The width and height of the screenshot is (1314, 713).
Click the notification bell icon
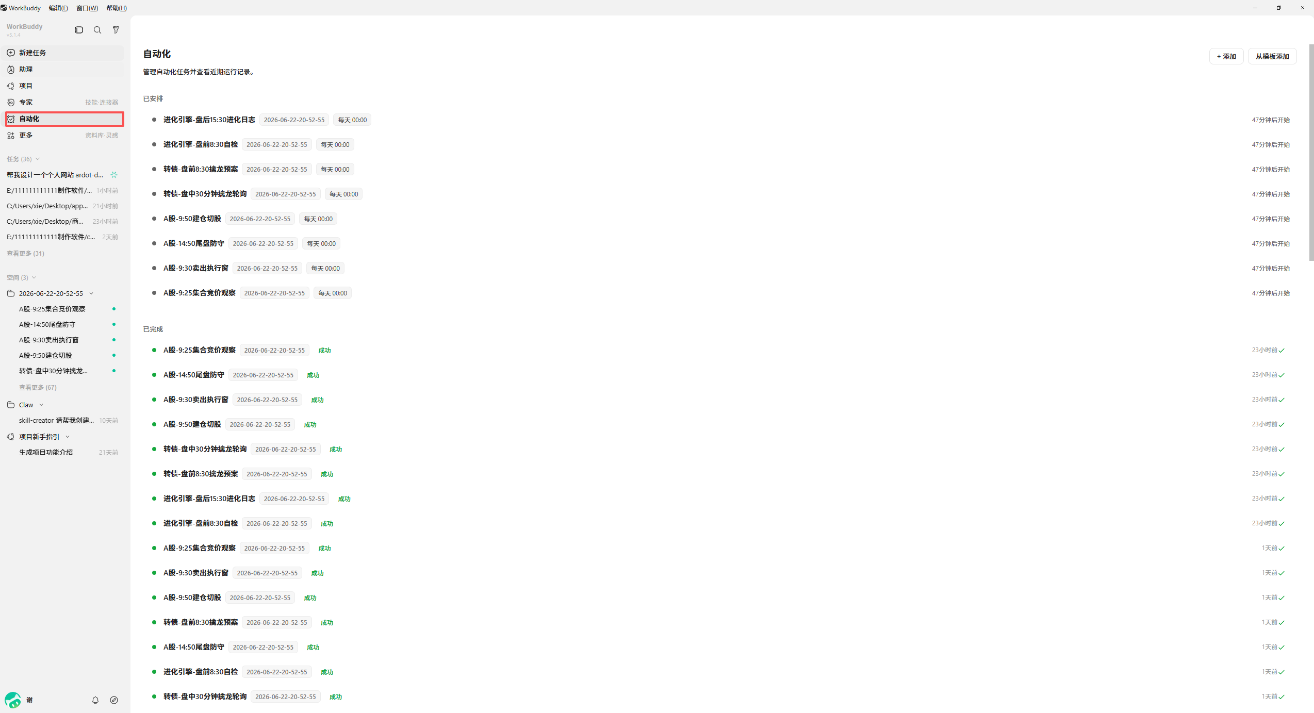pos(95,700)
